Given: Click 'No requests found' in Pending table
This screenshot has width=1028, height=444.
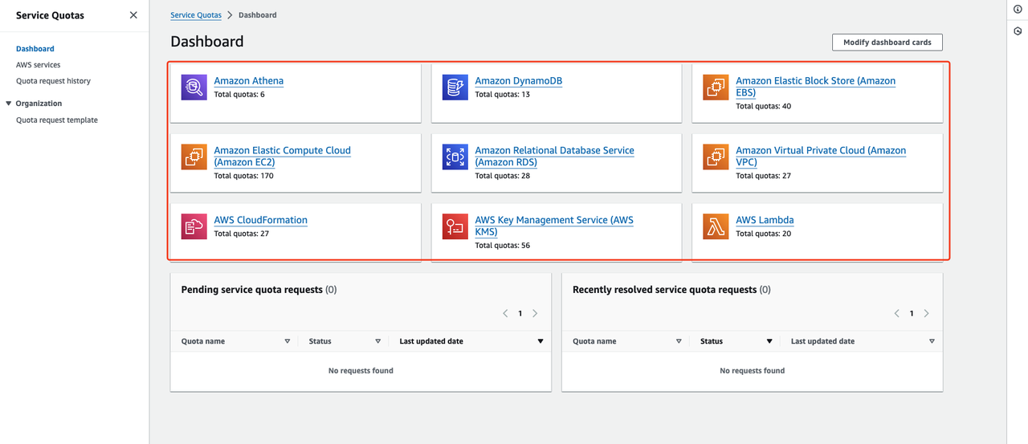Looking at the screenshot, I should pos(361,371).
